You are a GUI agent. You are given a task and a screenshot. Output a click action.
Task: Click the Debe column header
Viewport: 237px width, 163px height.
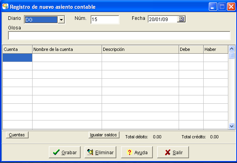(x=191, y=49)
